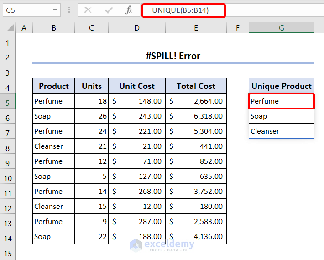This screenshot has width=324, height=260.
Task: Select column G header
Action: click(x=281, y=28)
